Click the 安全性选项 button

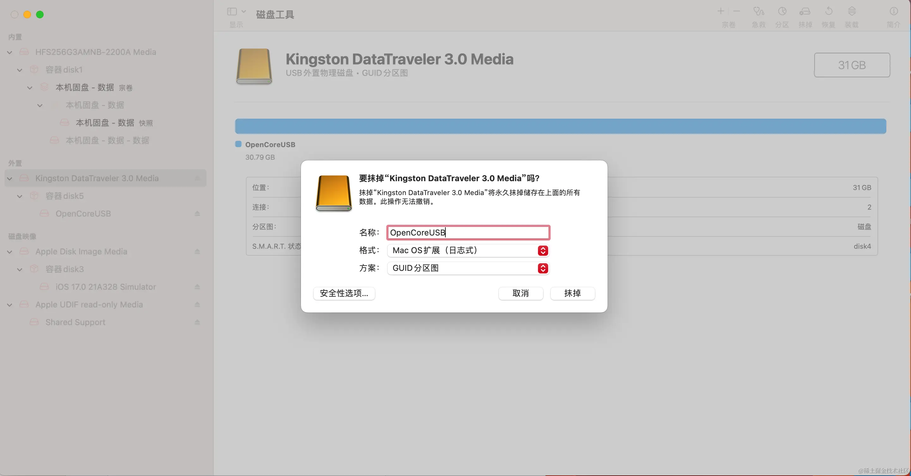[x=344, y=294]
